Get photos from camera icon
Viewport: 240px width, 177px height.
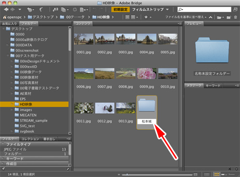click(56, 10)
